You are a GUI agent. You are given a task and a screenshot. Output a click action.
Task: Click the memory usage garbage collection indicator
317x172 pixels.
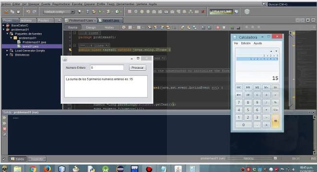221,11
